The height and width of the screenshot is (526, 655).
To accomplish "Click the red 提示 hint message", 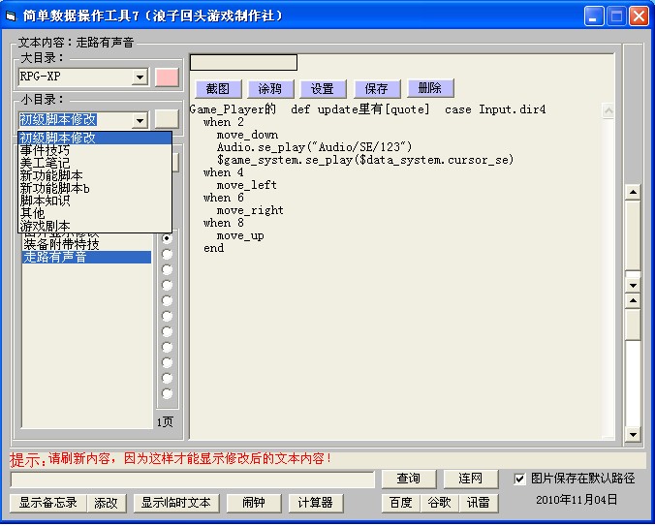I will [171, 459].
